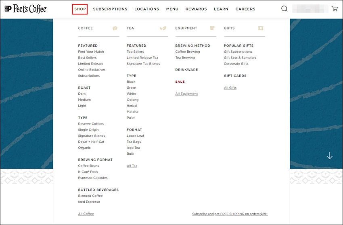Open the Gifts category heading
The height and width of the screenshot is (225, 343).
tap(229, 28)
